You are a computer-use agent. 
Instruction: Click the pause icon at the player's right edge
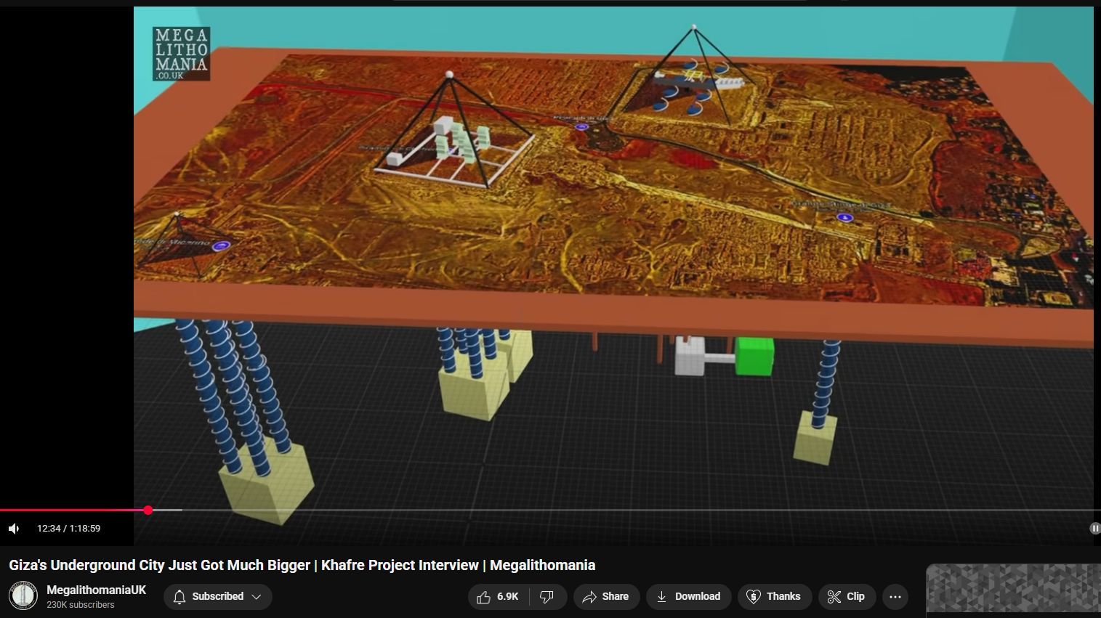pyautogui.click(x=1094, y=529)
